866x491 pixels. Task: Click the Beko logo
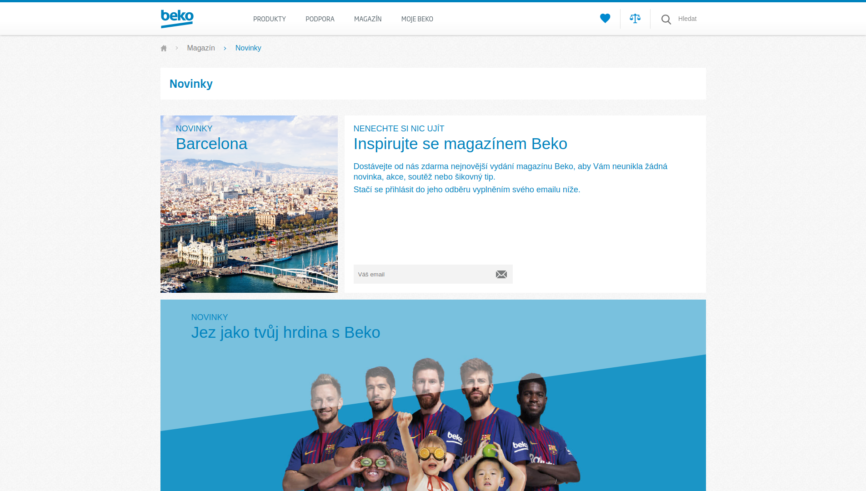tap(177, 19)
